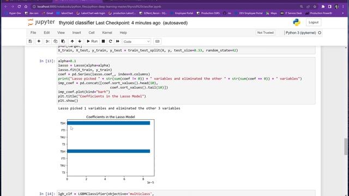Open the Hyper-Dev bookmark

tap(13, 13)
